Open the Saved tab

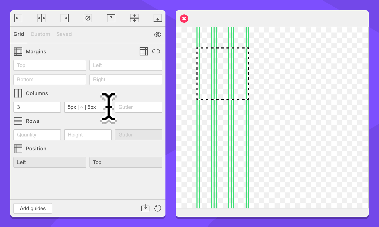point(64,34)
